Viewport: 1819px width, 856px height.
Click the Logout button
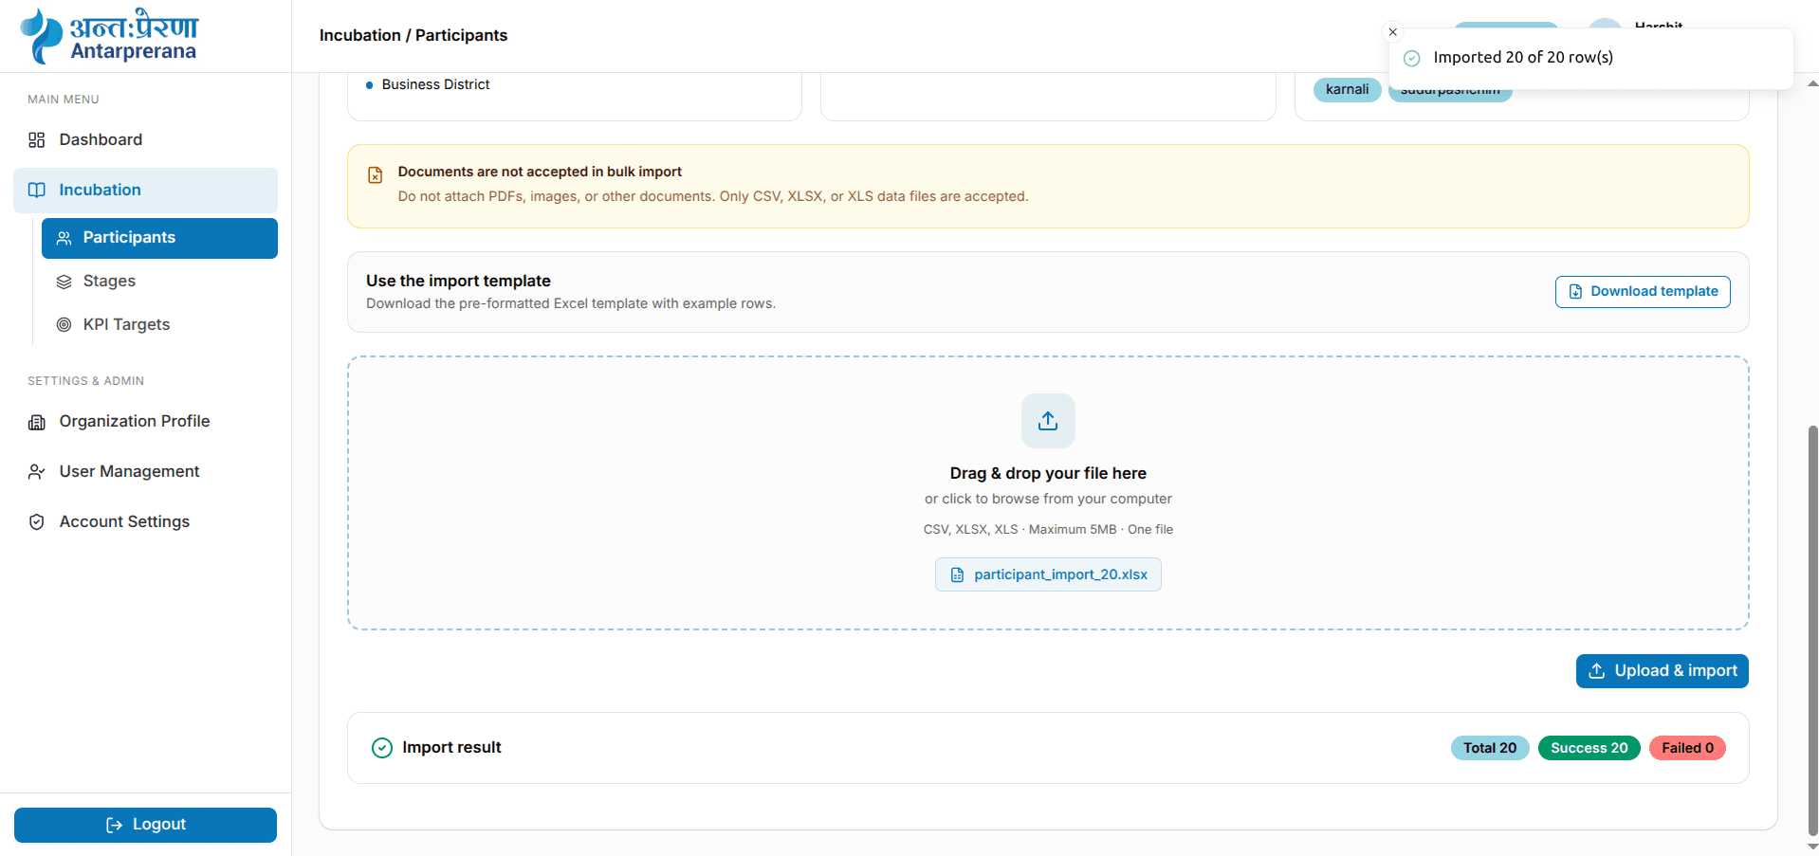(x=145, y=825)
